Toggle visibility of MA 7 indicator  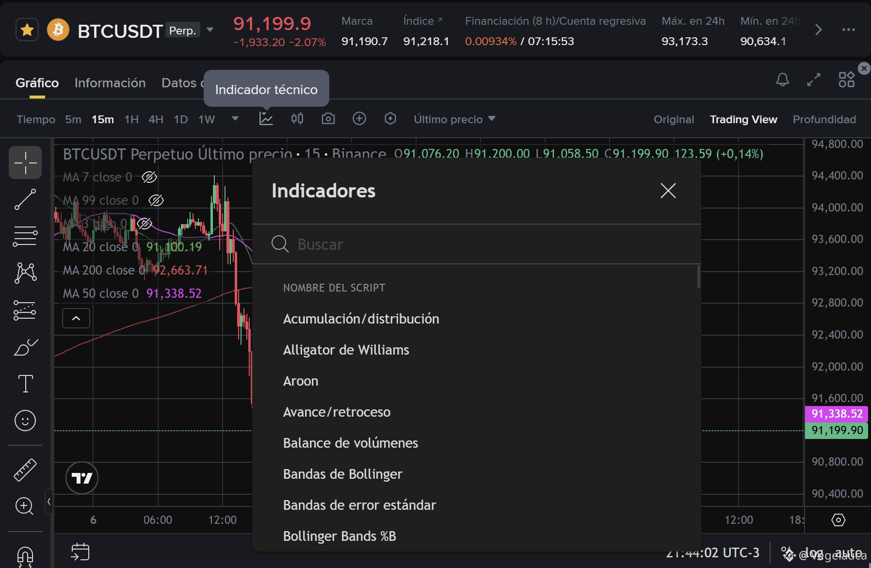point(149,177)
